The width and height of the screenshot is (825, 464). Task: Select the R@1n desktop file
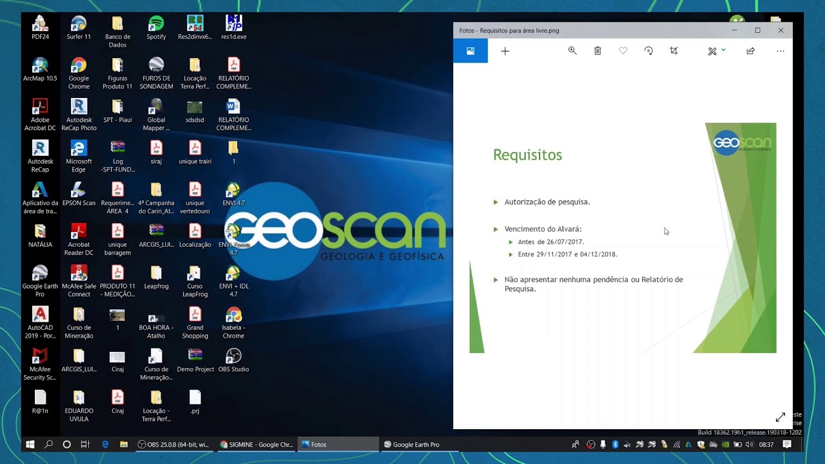[40, 401]
